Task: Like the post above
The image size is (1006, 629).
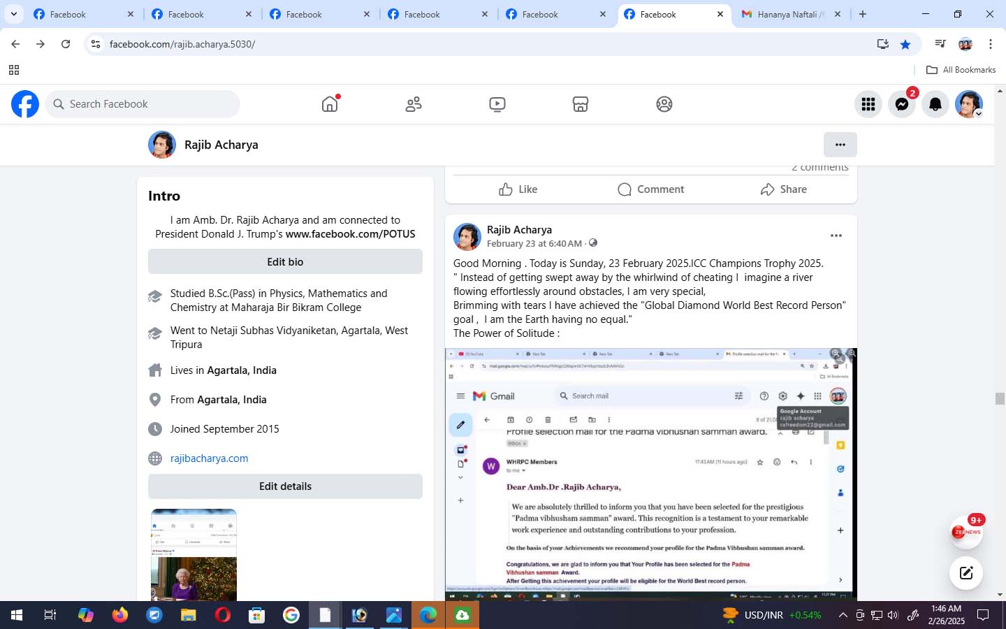Action: pos(518,189)
